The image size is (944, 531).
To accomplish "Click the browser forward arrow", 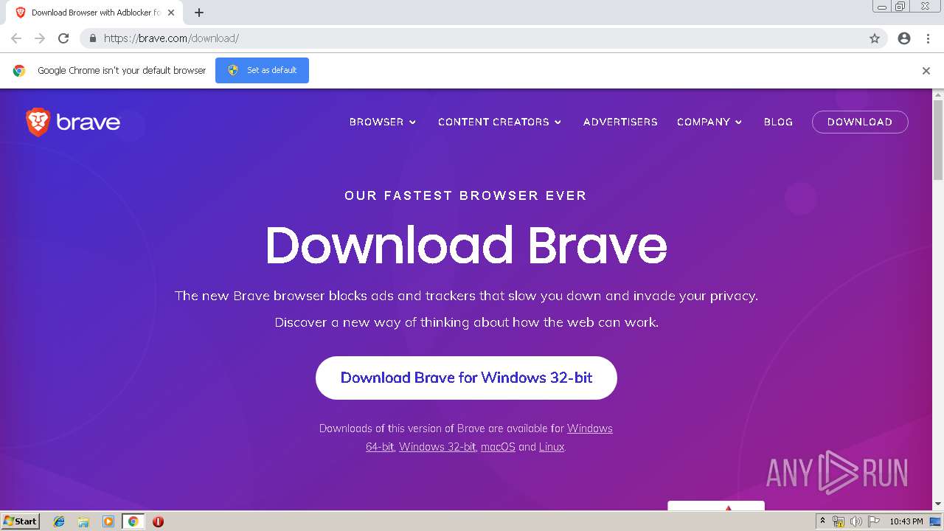I will tap(40, 38).
